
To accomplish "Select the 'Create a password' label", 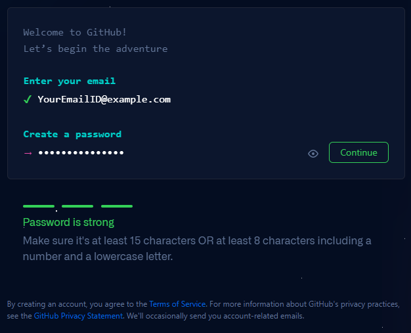I will click(x=72, y=134).
